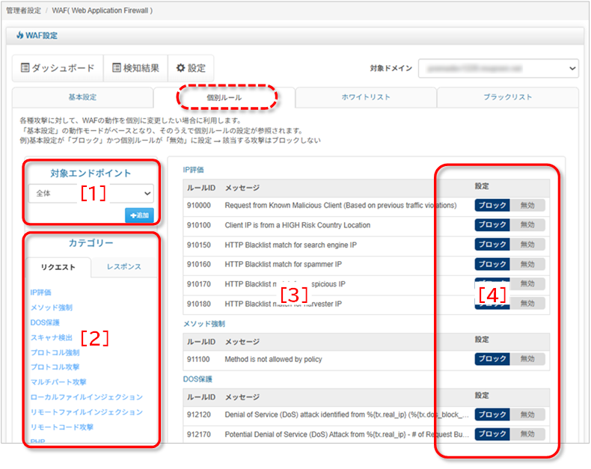Jump to リモートコード攻撃 category link
This screenshot has height=469, width=591.
pyautogui.click(x=62, y=427)
